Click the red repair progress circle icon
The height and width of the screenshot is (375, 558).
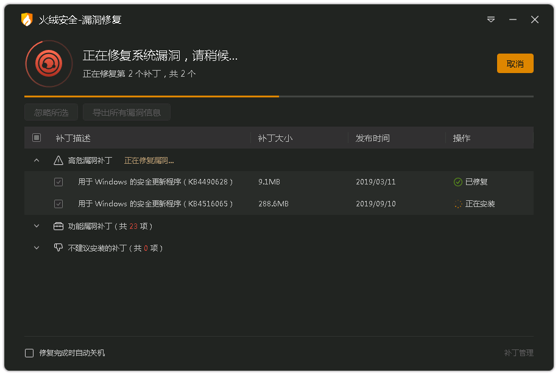point(49,64)
